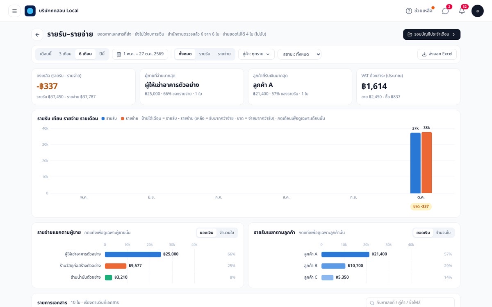Open the chat messages icon
This screenshot has height=307, width=492.
(445, 11)
